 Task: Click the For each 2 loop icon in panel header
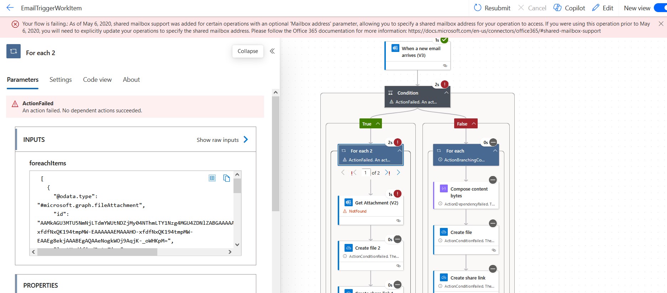pyautogui.click(x=14, y=51)
